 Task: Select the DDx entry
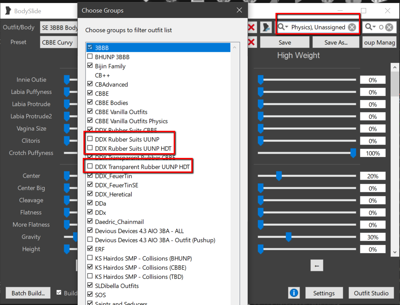pyautogui.click(x=158, y=212)
